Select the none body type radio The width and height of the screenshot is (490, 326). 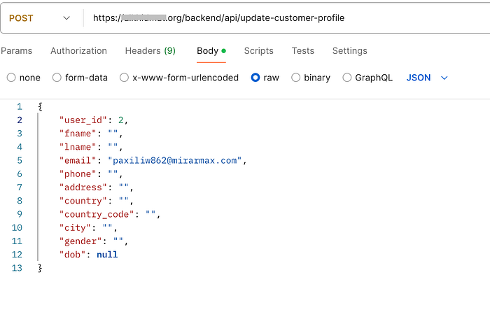(x=11, y=78)
